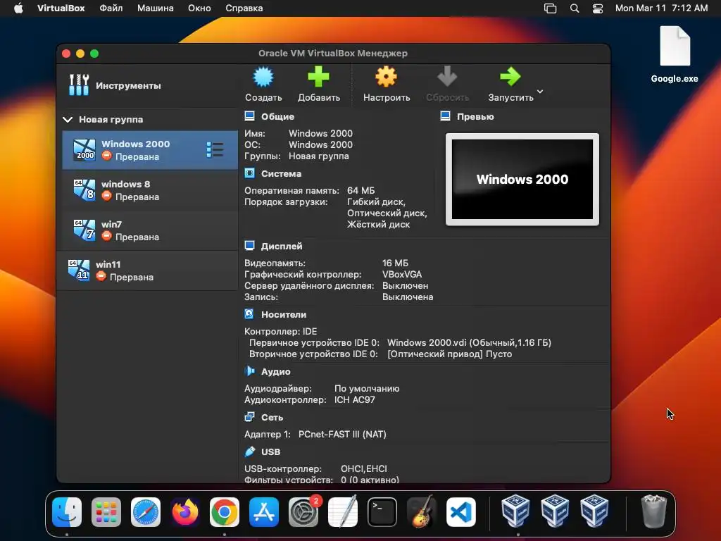Select the win7 virtual machine
The width and height of the screenshot is (721, 541).
[x=150, y=230]
